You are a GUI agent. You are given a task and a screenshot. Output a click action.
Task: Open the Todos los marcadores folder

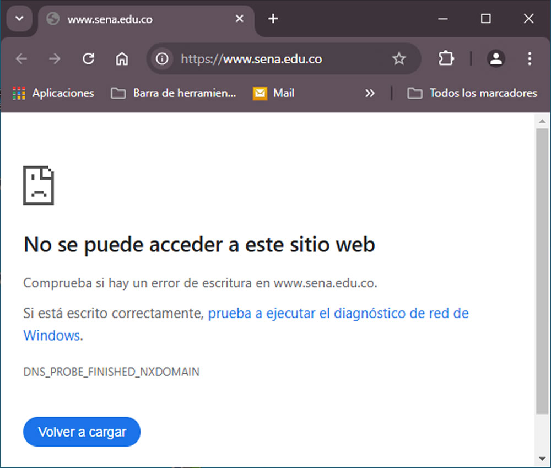[472, 93]
